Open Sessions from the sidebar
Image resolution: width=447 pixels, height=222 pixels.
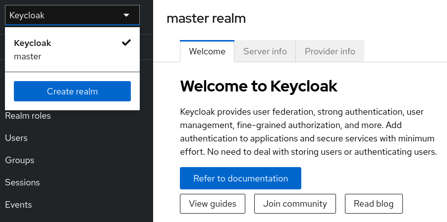tap(22, 182)
